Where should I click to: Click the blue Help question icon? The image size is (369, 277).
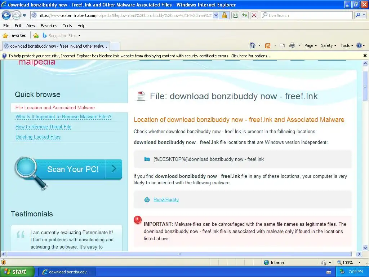(359, 45)
